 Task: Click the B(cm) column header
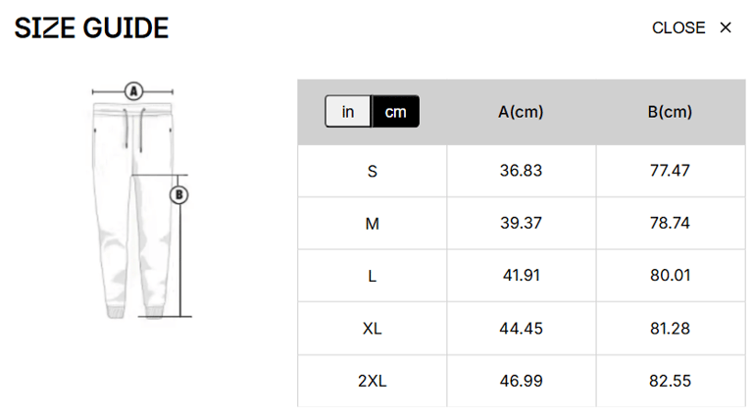[670, 112]
